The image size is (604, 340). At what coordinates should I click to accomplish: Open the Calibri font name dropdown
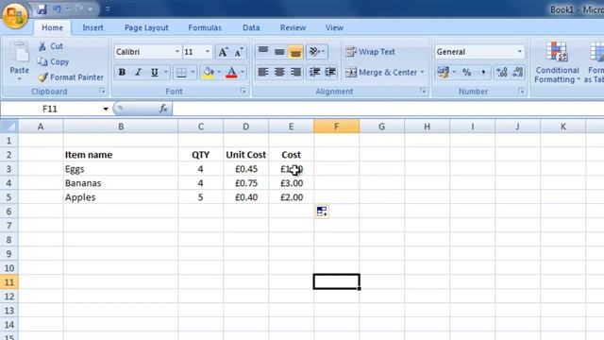pyautogui.click(x=176, y=52)
